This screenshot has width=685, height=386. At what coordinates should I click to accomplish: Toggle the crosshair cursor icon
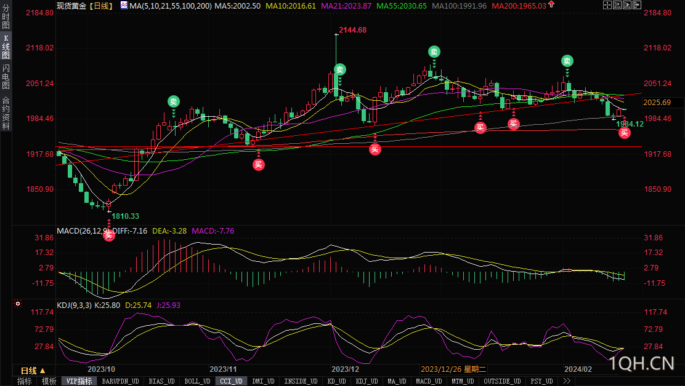click(x=607, y=6)
